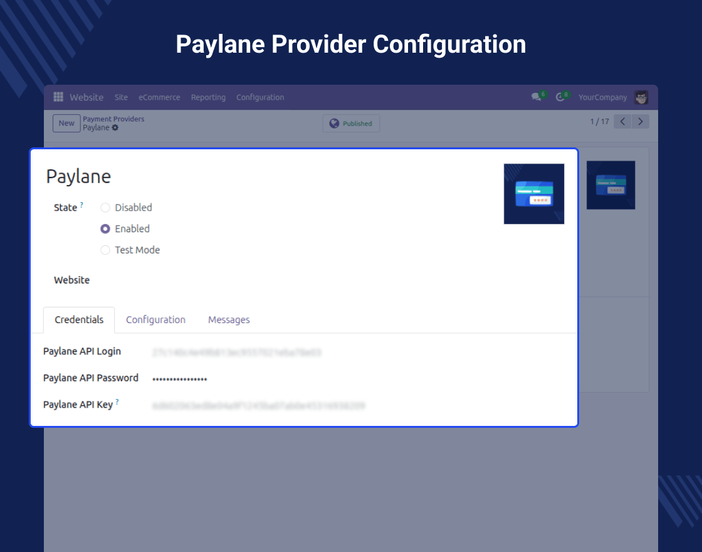Go to previous record arrow
This screenshot has height=552, width=702.
622,122
